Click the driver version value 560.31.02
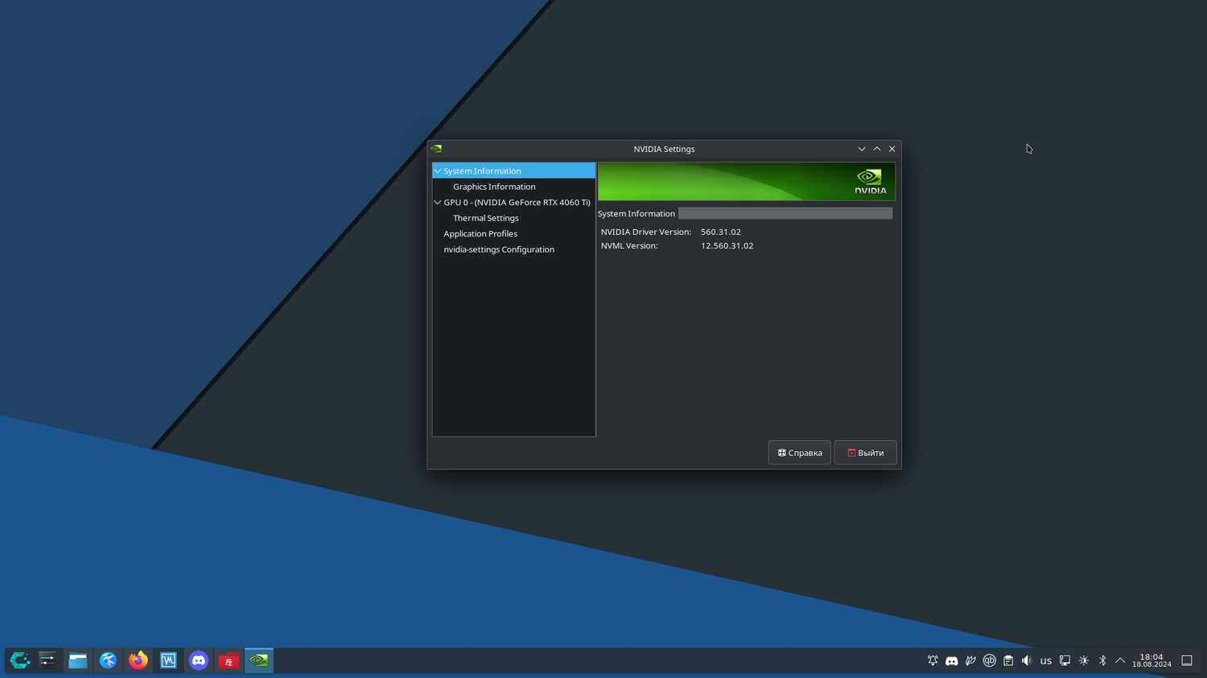 [x=721, y=232]
